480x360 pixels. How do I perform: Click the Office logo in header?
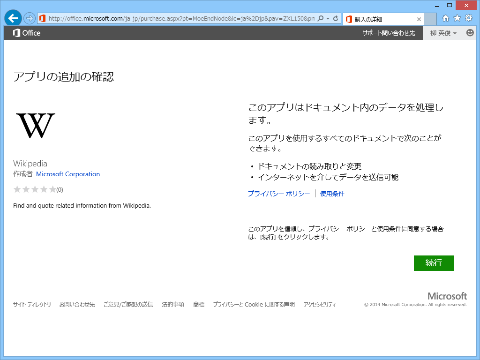pyautogui.click(x=27, y=33)
